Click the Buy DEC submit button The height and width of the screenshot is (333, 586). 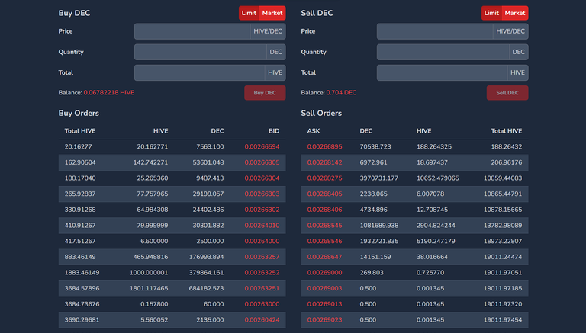coord(265,92)
